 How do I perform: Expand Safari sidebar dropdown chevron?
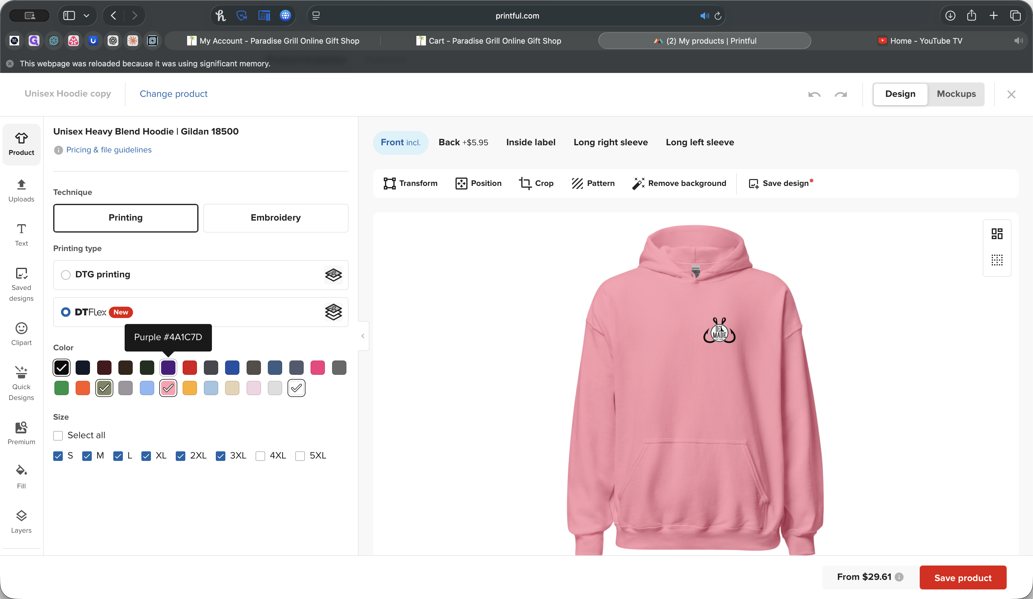(x=86, y=16)
